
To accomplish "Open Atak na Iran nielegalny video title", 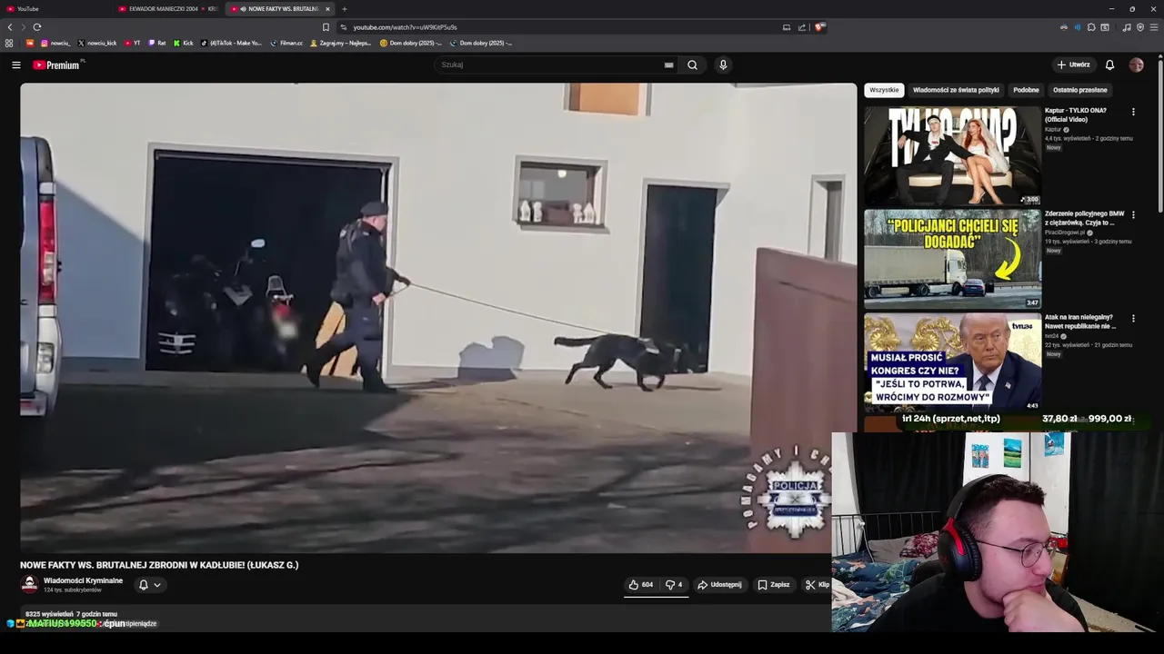I will click(x=1080, y=322).
